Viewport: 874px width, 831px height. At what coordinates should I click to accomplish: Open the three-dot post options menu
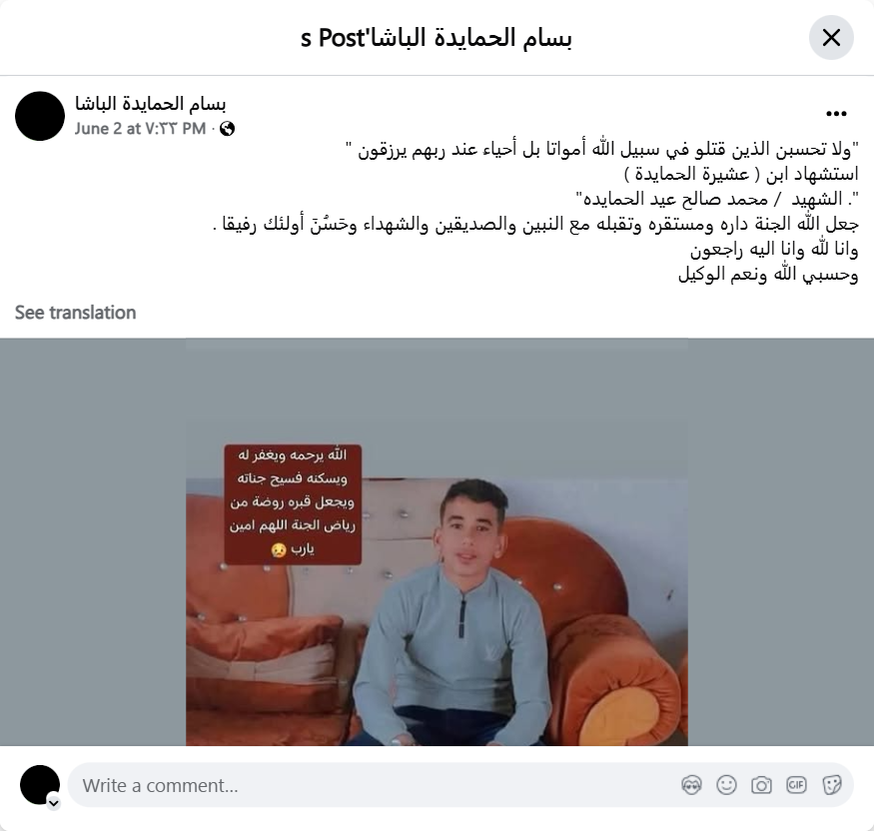tap(836, 114)
